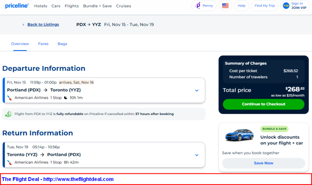Click 'Number of travelers' row
312x185 pixels.
(264, 77)
